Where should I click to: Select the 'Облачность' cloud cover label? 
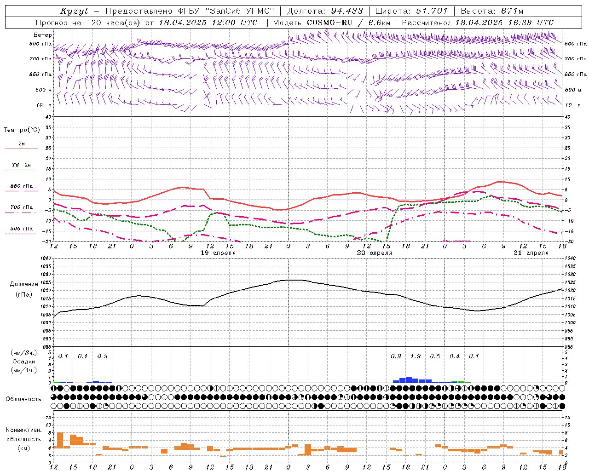pos(23,399)
